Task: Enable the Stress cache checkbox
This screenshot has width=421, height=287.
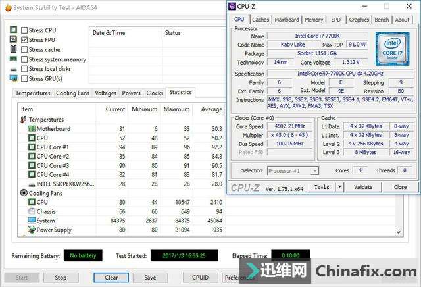Action: point(24,49)
